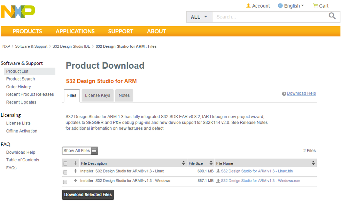Open the English language dropdown

(x=291, y=6)
